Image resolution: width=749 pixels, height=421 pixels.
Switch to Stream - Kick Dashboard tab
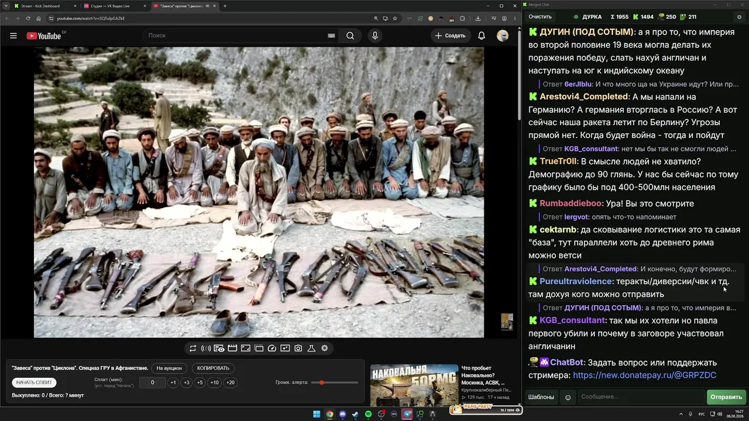(44, 6)
